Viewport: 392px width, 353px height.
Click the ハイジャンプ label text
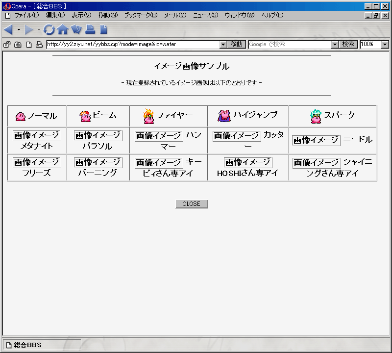[x=255, y=115]
